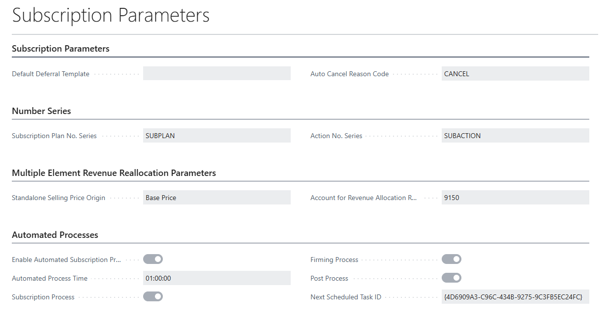This screenshot has width=607, height=319.
Task: Click the empty Default Deferral Template field
Action: [x=216, y=74]
